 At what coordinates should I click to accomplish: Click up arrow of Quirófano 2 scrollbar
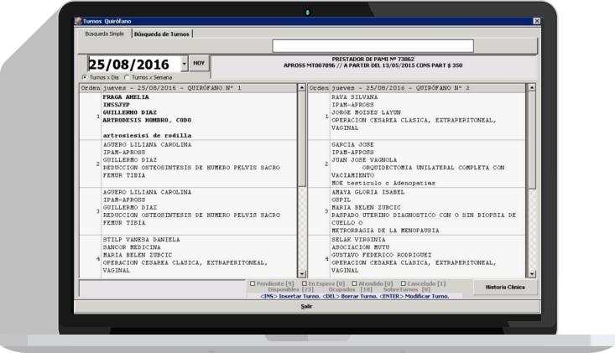[531, 88]
